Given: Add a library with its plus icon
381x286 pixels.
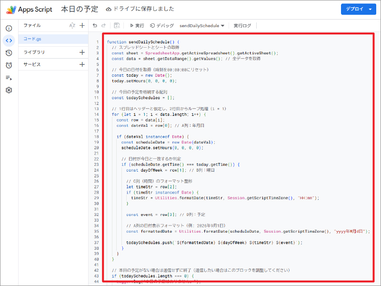Looking at the screenshot, I should point(82,52).
